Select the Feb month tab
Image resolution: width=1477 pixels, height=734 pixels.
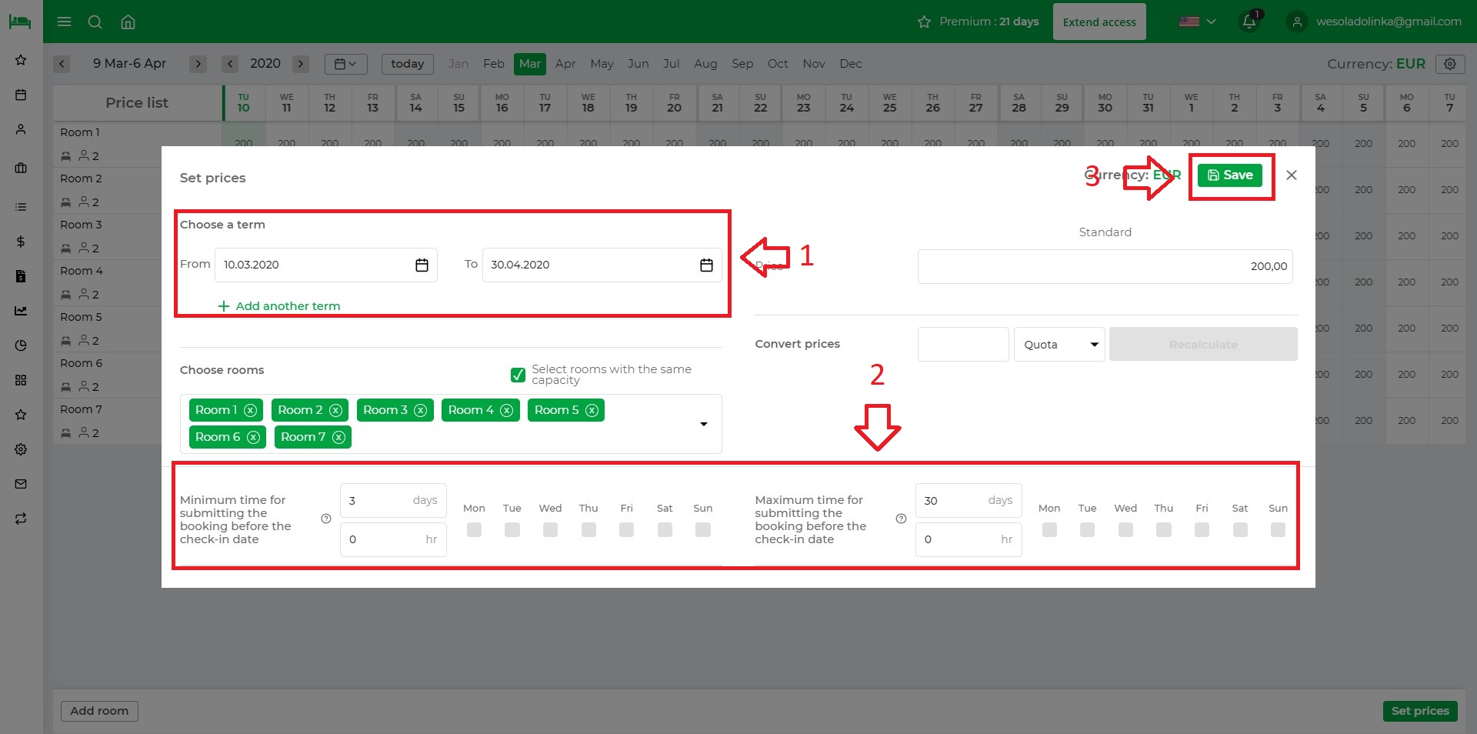tap(494, 64)
